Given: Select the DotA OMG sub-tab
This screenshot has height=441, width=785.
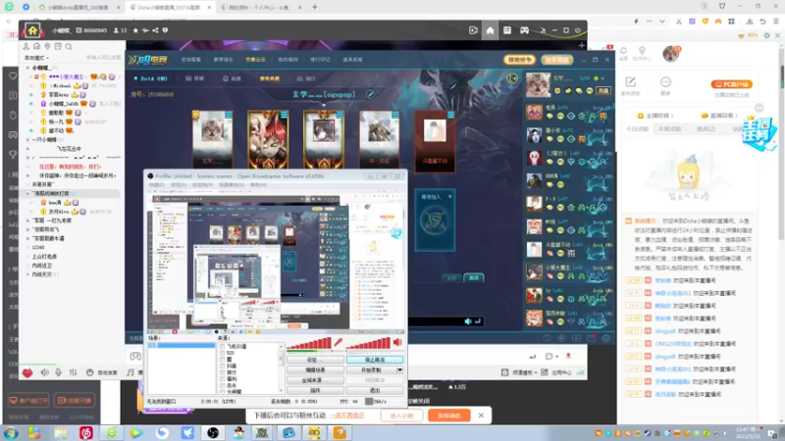Looking at the screenshot, I should pyautogui.click(x=151, y=78).
